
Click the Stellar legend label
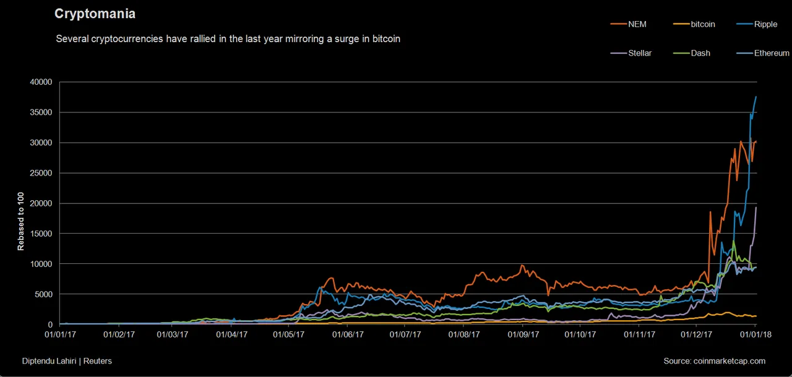click(x=640, y=53)
